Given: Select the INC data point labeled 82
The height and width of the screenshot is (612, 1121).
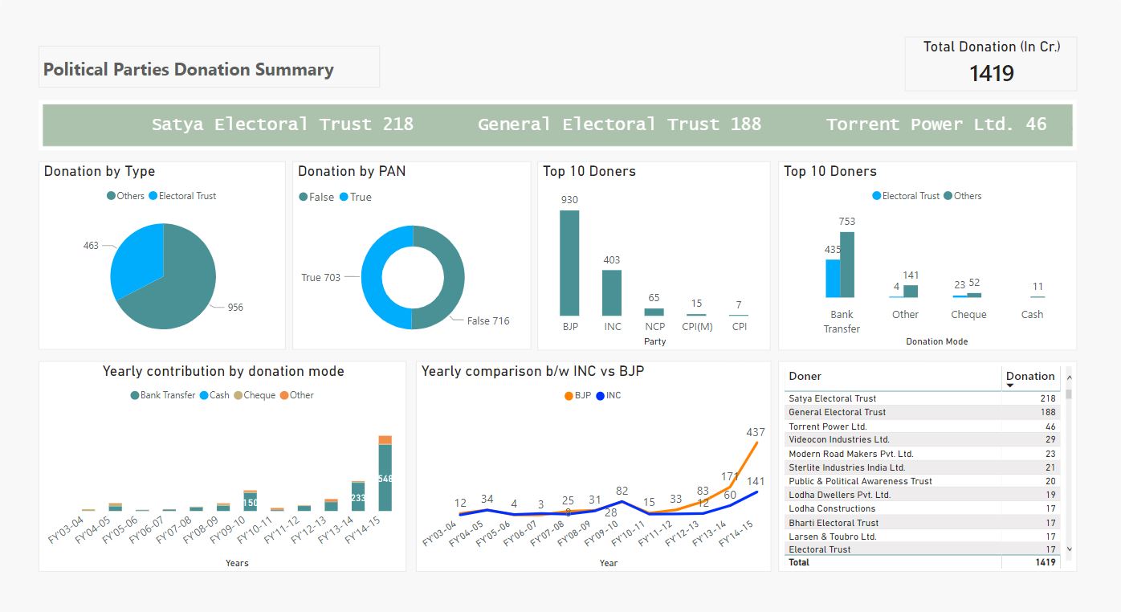Looking at the screenshot, I should 622,501.
